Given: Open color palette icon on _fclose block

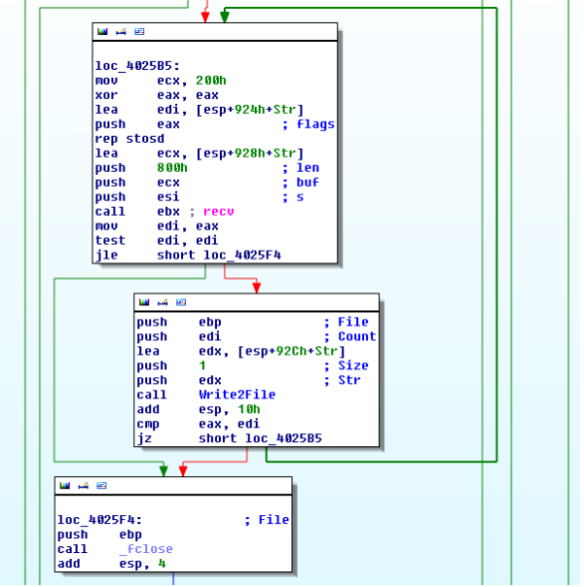Looking at the screenshot, I should (64, 485).
